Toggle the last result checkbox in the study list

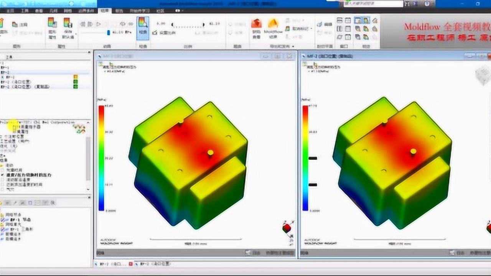pyautogui.click(x=3, y=189)
